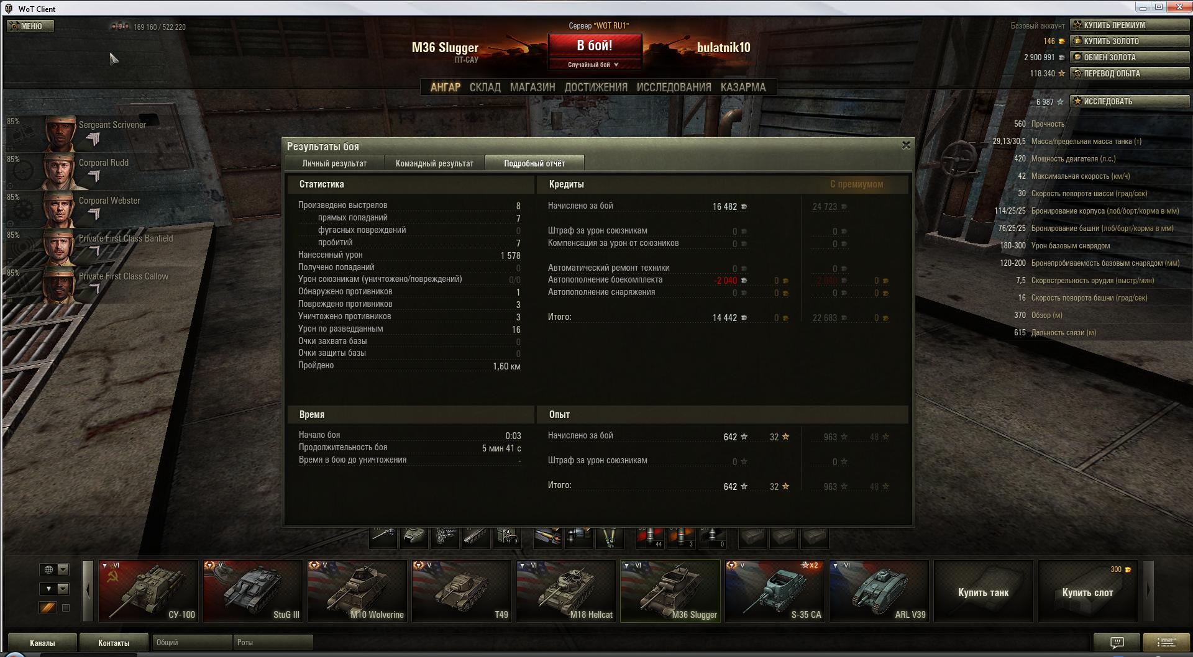The width and height of the screenshot is (1193, 657).
Task: Open the Случайный бой battle type dropdown
Action: [594, 65]
